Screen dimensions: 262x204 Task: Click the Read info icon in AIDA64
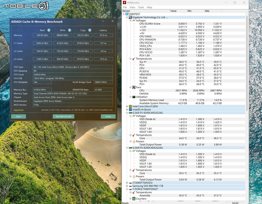click(49, 30)
